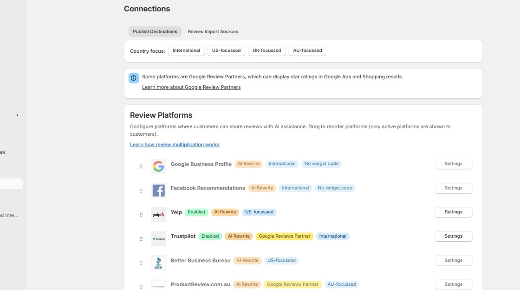
Task: Switch to Review Import Sources tab
Action: pos(213,32)
